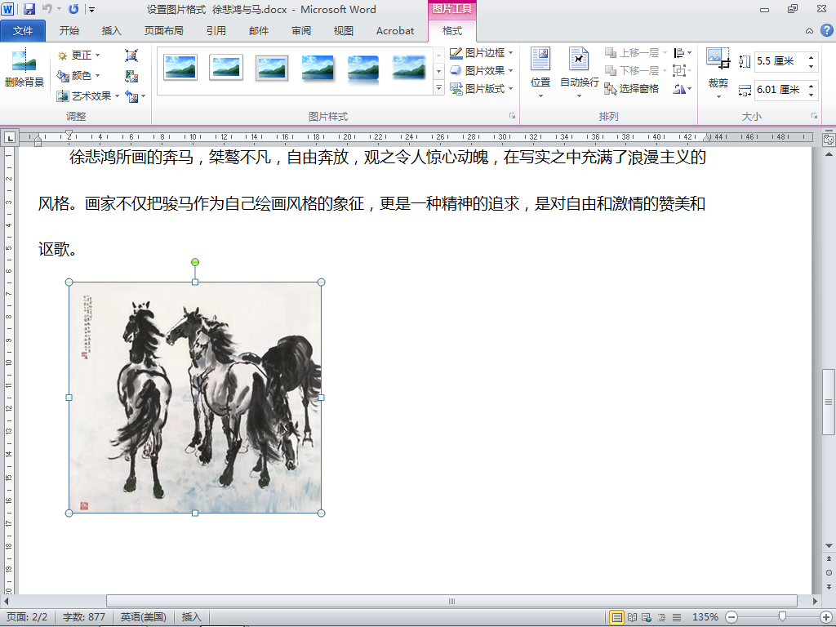Image resolution: width=836 pixels, height=627 pixels.
Task: Open the File (文件) tab
Action: coord(23,31)
